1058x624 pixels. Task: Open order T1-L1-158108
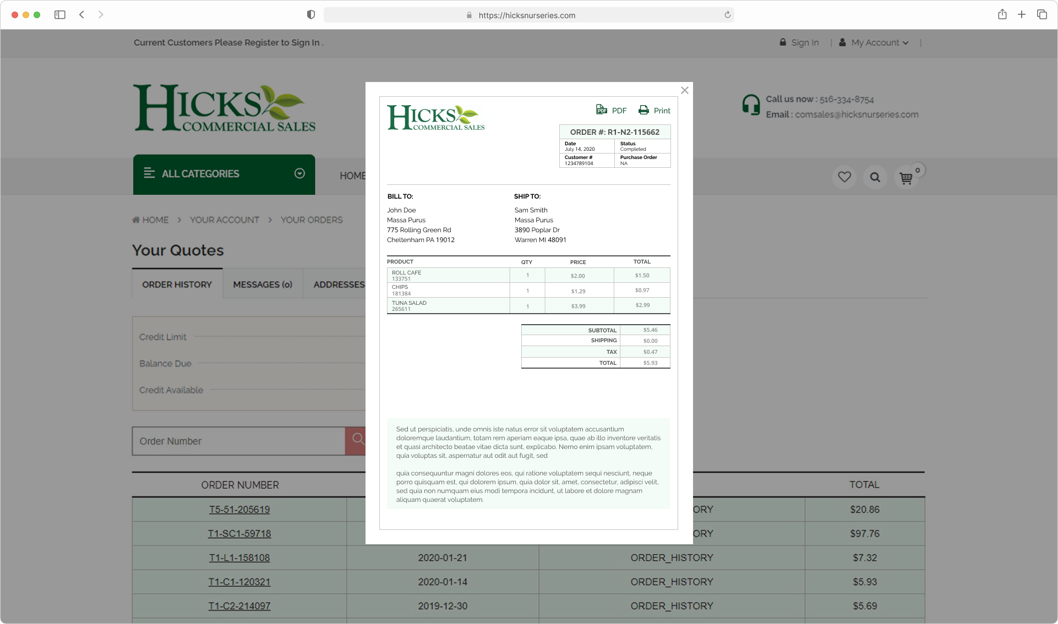(239, 557)
